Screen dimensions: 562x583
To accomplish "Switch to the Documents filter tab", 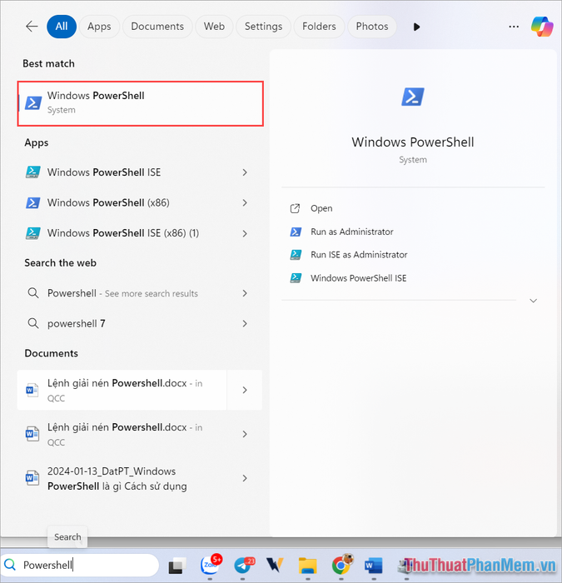I will pos(157,27).
